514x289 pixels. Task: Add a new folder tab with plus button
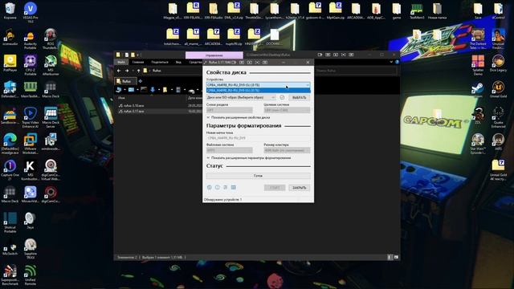tap(141, 81)
